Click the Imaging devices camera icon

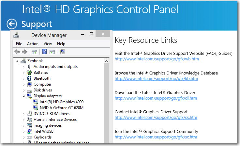[29, 125]
